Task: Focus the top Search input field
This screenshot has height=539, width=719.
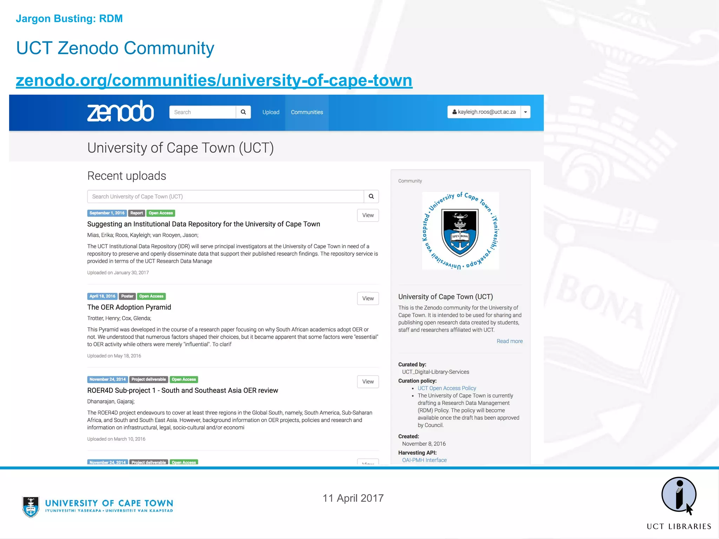Action: (203, 112)
